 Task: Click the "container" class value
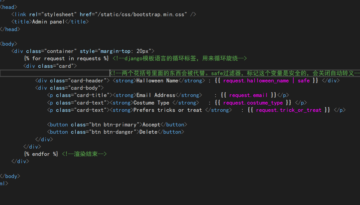[x=62, y=51]
